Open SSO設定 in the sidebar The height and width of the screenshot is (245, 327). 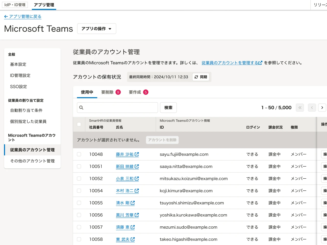click(32, 87)
